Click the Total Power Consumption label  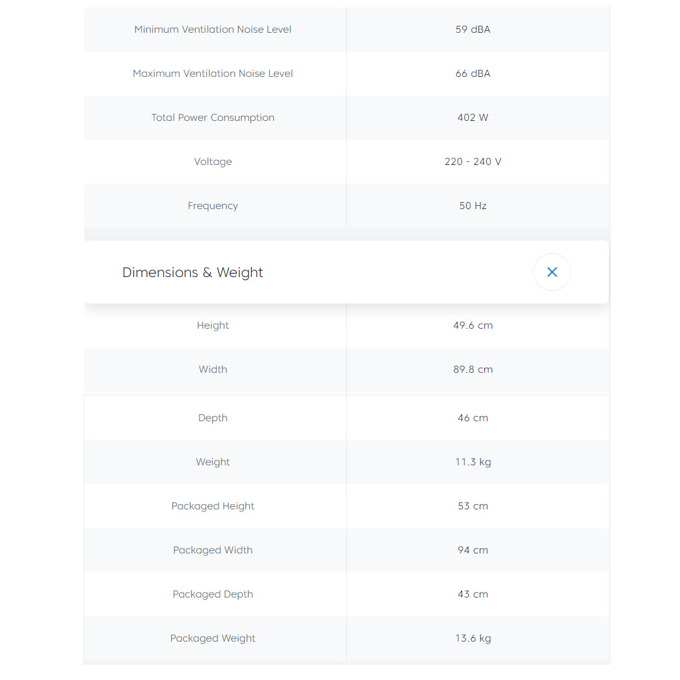pyautogui.click(x=213, y=118)
